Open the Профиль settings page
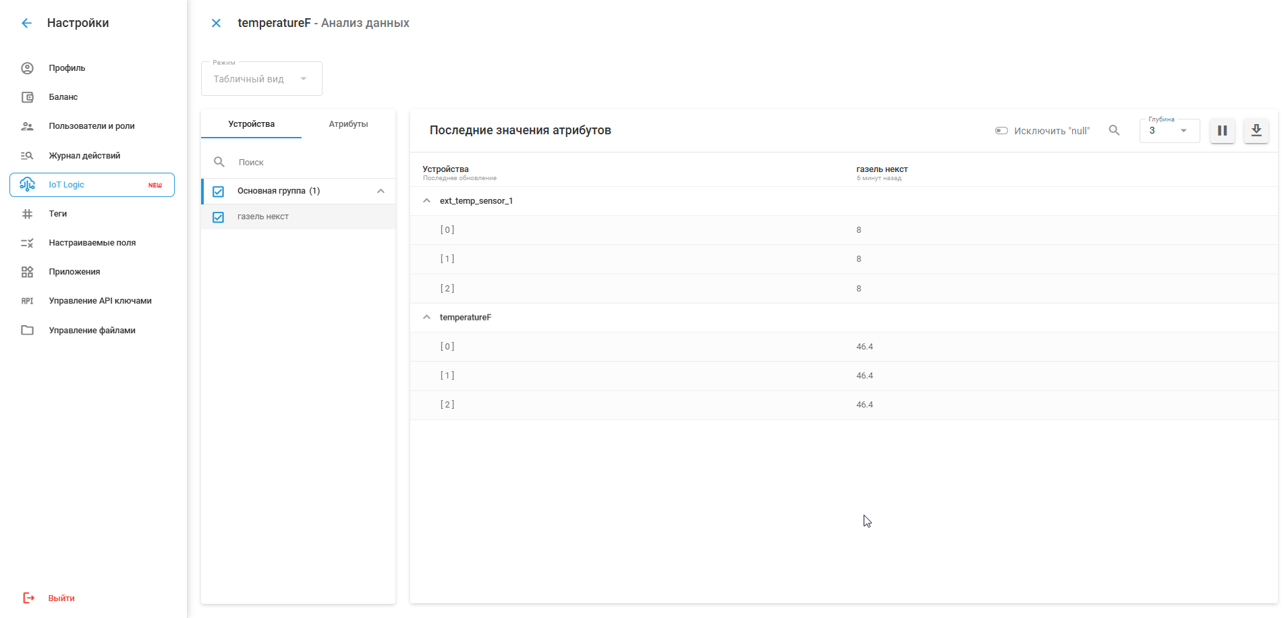The image size is (1286, 618). 67,68
